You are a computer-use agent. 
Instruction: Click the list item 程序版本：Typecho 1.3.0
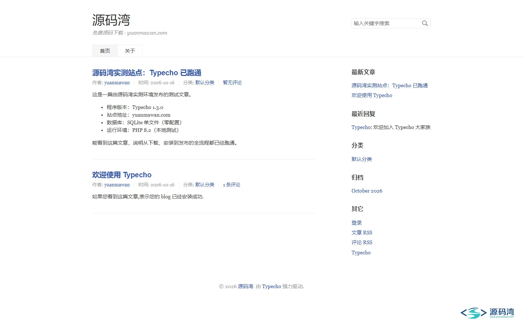pyautogui.click(x=135, y=107)
